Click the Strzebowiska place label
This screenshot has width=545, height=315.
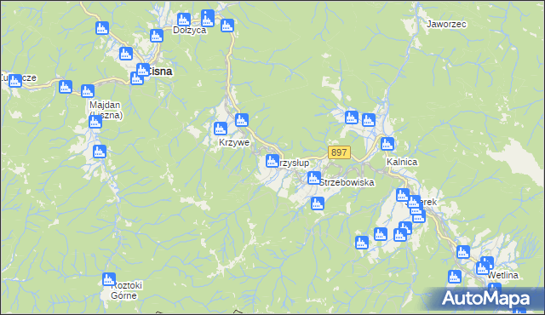pos(347,182)
